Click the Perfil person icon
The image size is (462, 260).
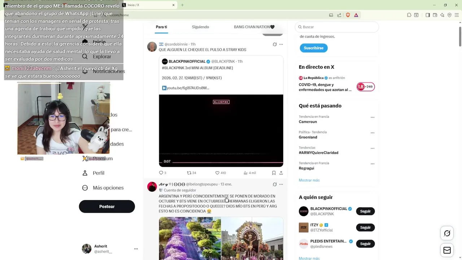85,173
